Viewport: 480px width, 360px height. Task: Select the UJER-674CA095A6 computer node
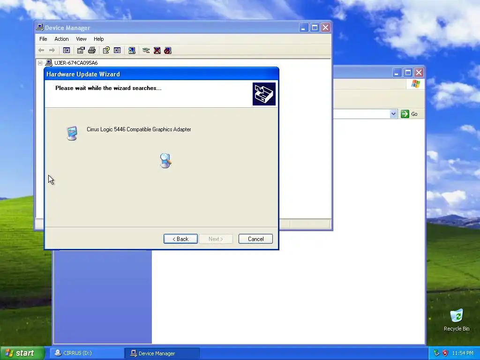click(76, 63)
